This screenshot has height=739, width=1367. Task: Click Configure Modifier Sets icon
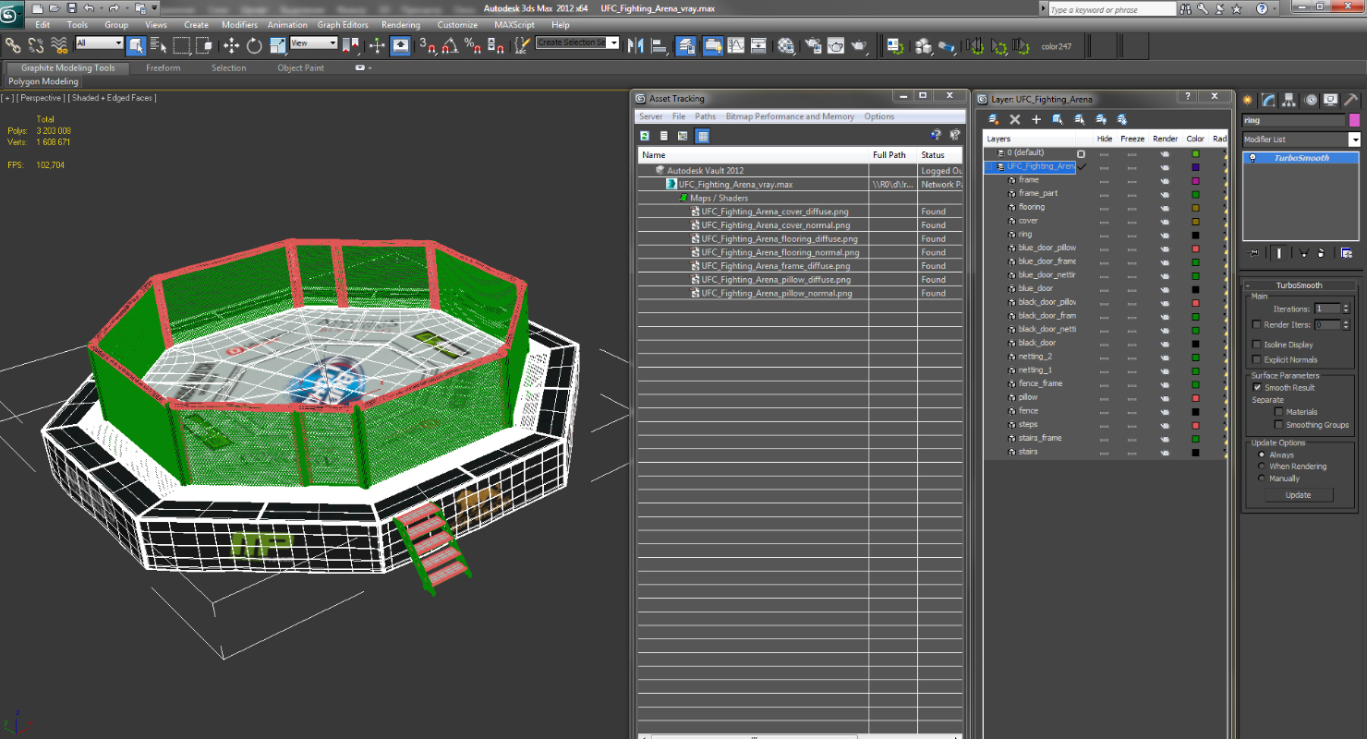pos(1347,252)
